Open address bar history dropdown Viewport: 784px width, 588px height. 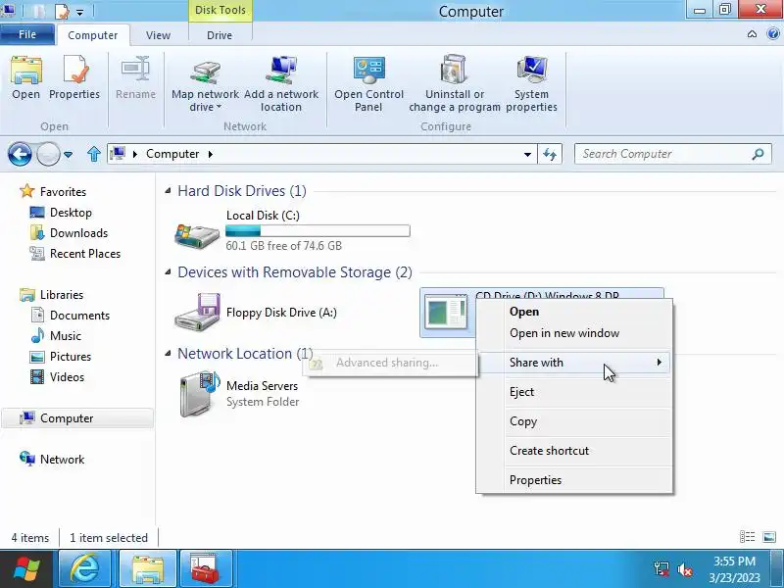[527, 154]
